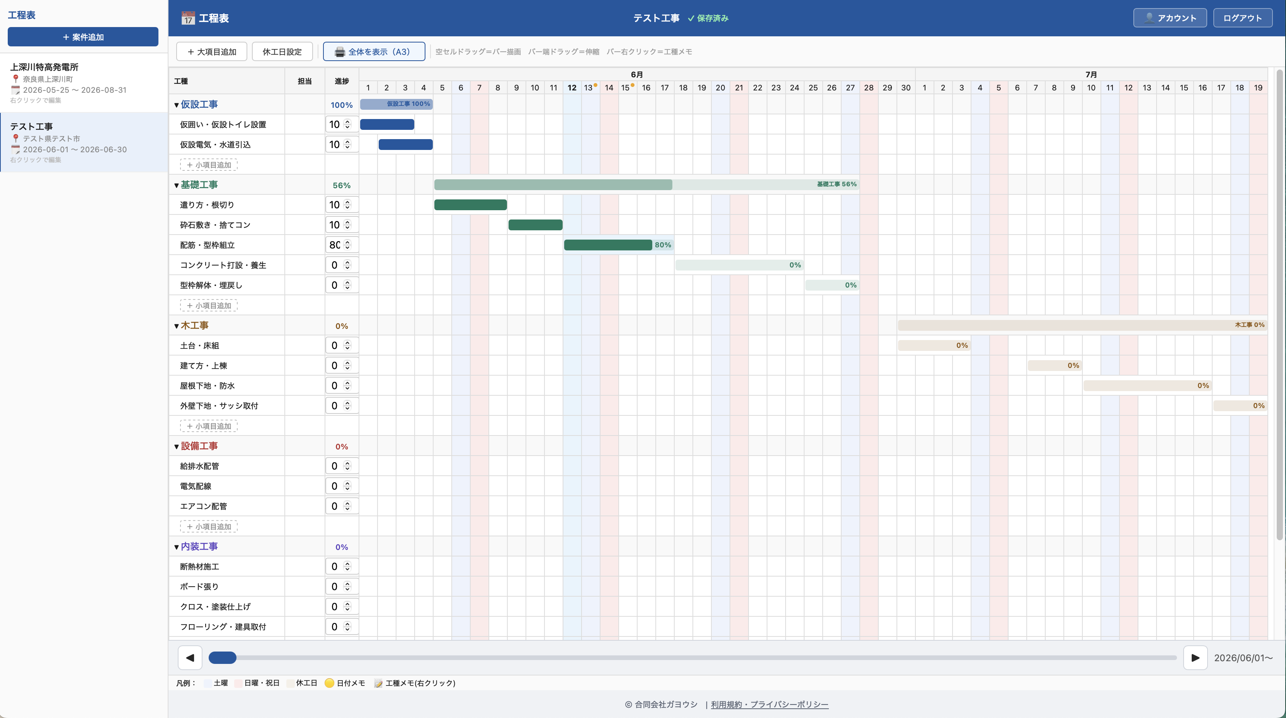Click the 2026/06/01～ date label
Viewport: 1286px width, 718px height.
[1243, 658]
